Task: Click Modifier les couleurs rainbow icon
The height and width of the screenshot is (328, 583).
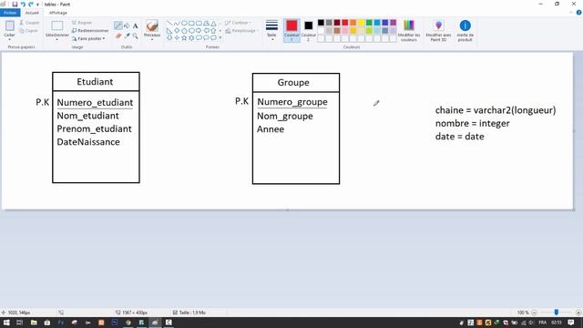Action: click(409, 26)
